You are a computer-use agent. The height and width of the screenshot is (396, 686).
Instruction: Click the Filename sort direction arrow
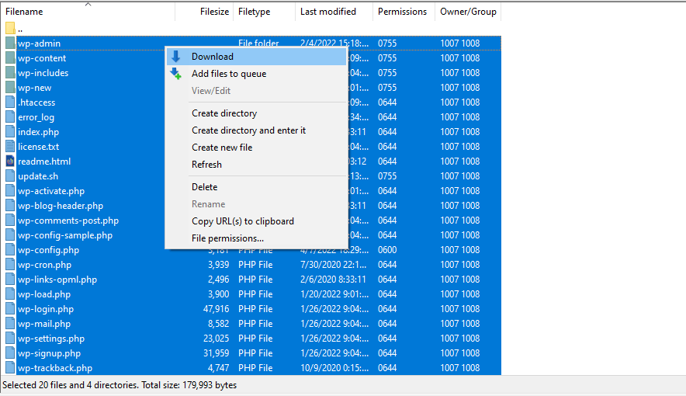pos(88,5)
